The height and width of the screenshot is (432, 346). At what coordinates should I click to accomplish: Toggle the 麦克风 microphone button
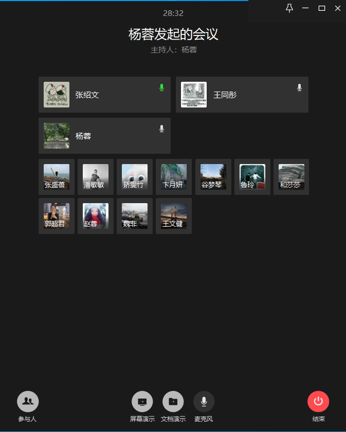(204, 402)
